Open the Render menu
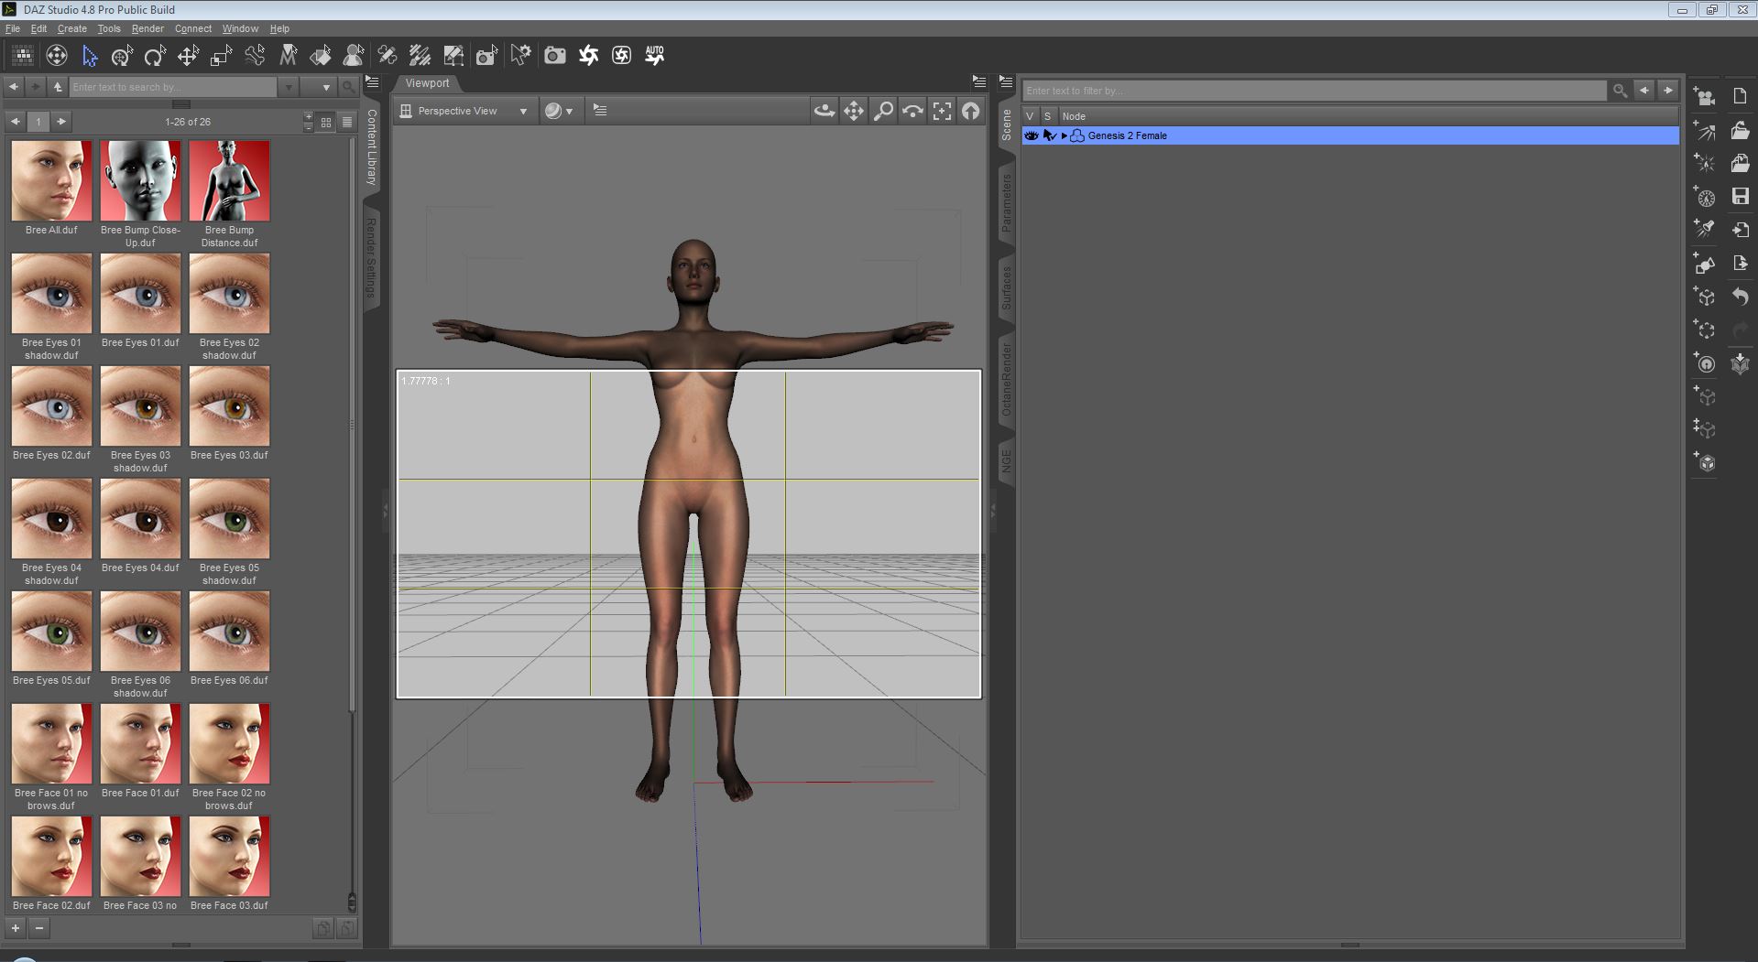 pyautogui.click(x=147, y=28)
